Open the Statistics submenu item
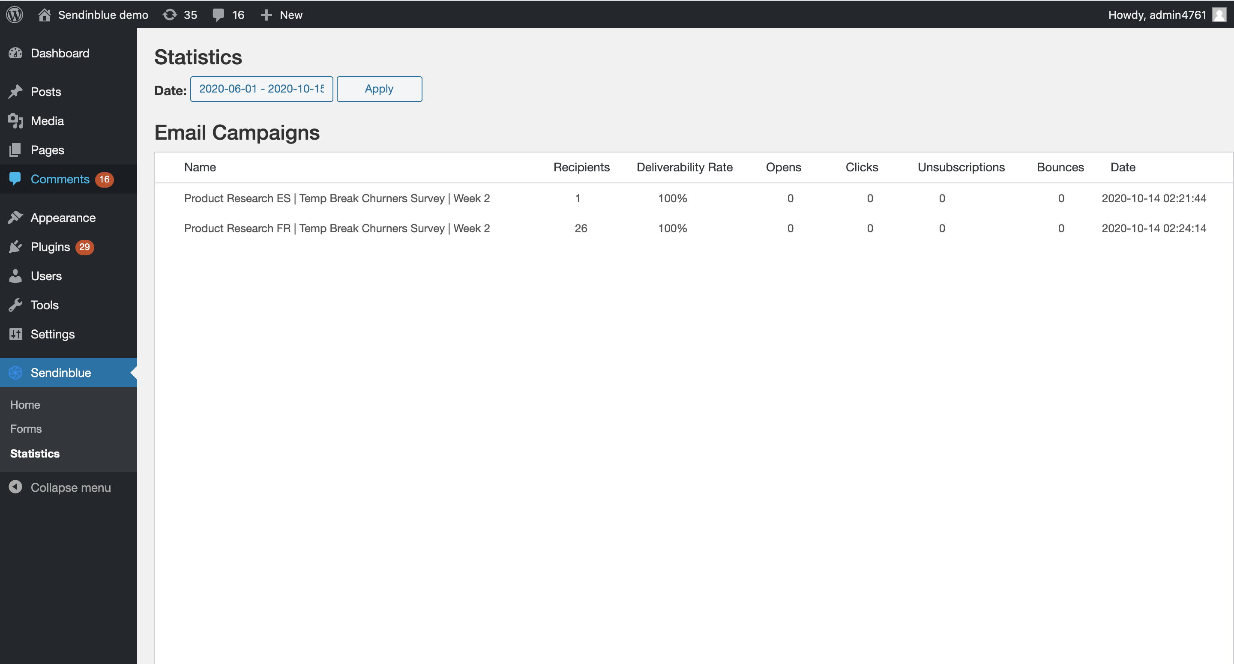The height and width of the screenshot is (664, 1234). coord(34,454)
